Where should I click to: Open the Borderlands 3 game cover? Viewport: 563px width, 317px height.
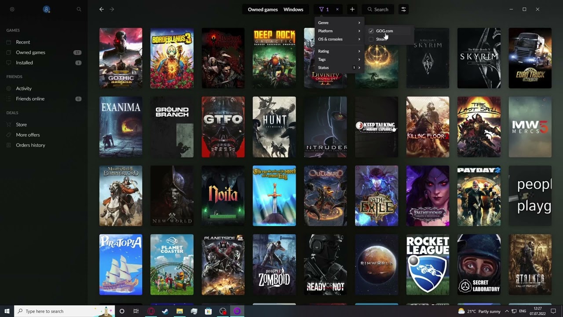pyautogui.click(x=172, y=58)
